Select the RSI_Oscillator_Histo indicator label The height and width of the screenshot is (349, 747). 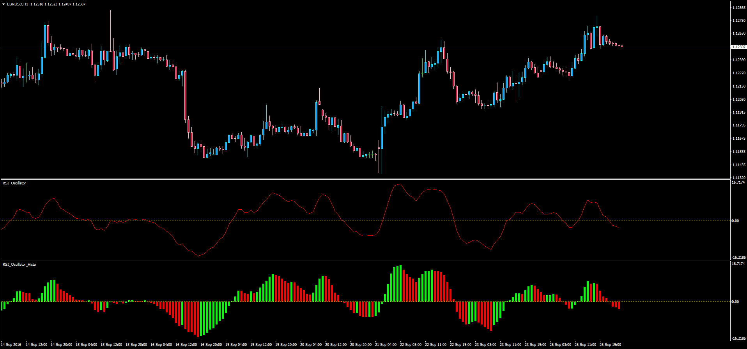19,264
